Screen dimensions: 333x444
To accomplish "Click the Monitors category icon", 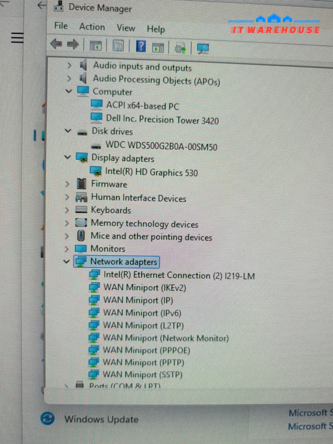I will point(81,249).
